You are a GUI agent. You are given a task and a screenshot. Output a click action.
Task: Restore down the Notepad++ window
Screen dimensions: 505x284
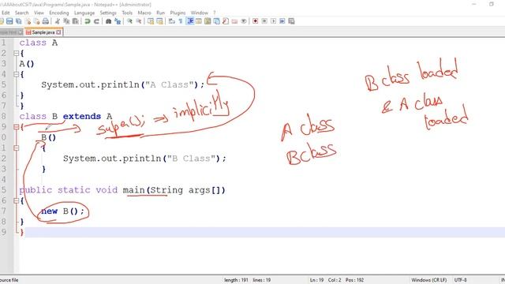tap(492, 5)
